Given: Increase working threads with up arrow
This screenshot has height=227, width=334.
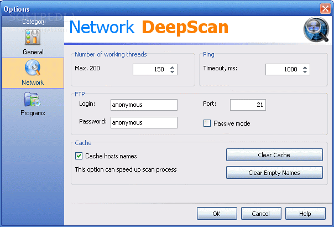Looking at the screenshot, I should point(172,67).
